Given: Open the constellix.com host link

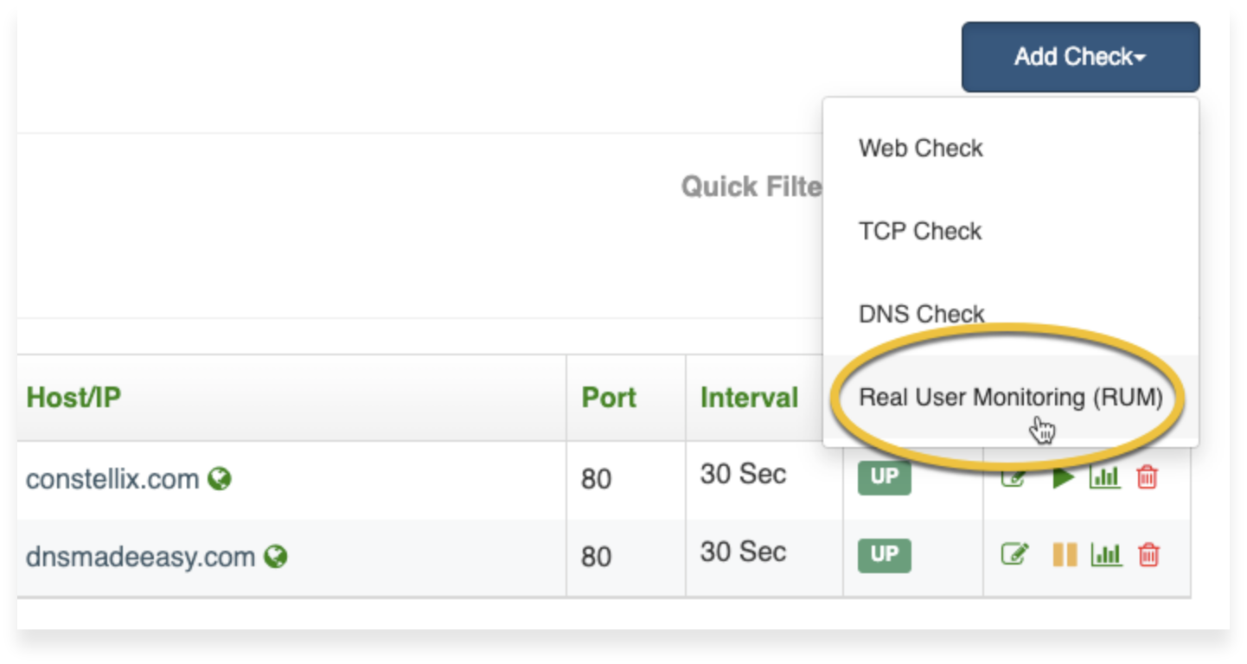Looking at the screenshot, I should pos(112,479).
